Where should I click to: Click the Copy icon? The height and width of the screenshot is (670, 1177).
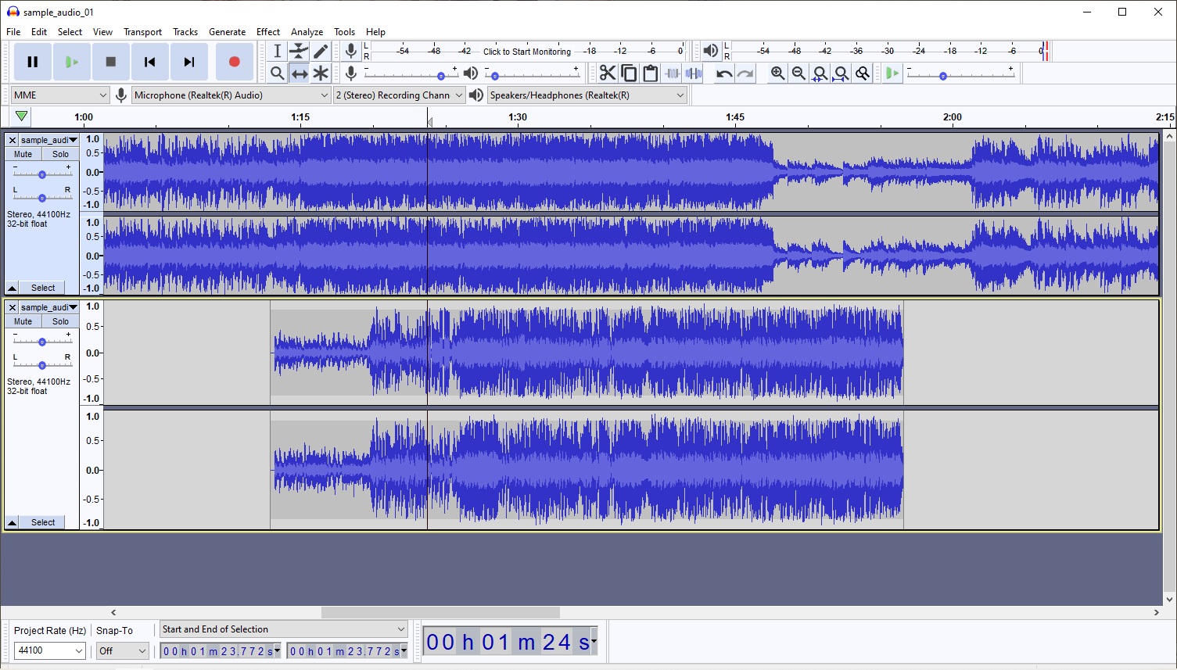(629, 73)
